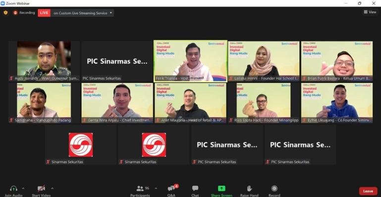
Task: Open the Chat bubble icon
Action: 195,188
